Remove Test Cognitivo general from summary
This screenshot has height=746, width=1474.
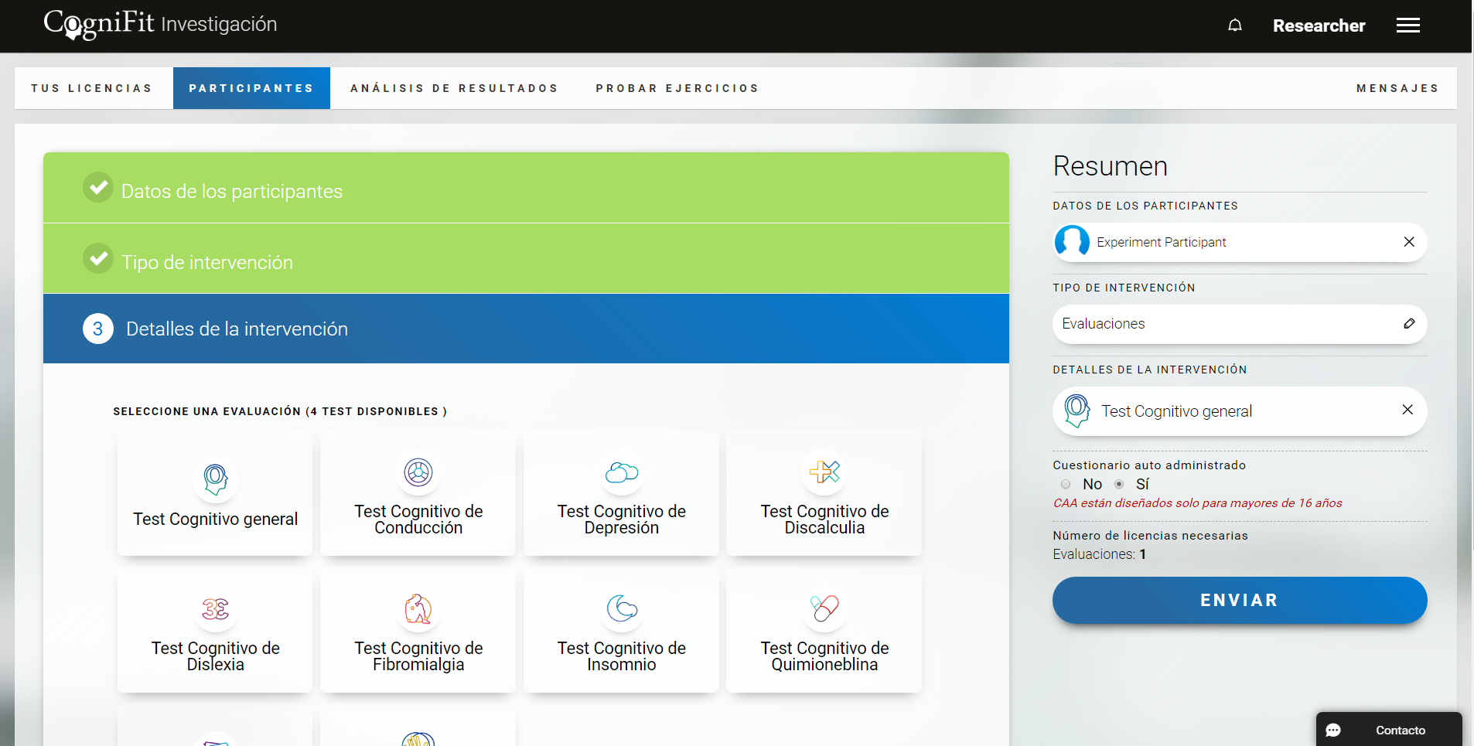click(1407, 410)
